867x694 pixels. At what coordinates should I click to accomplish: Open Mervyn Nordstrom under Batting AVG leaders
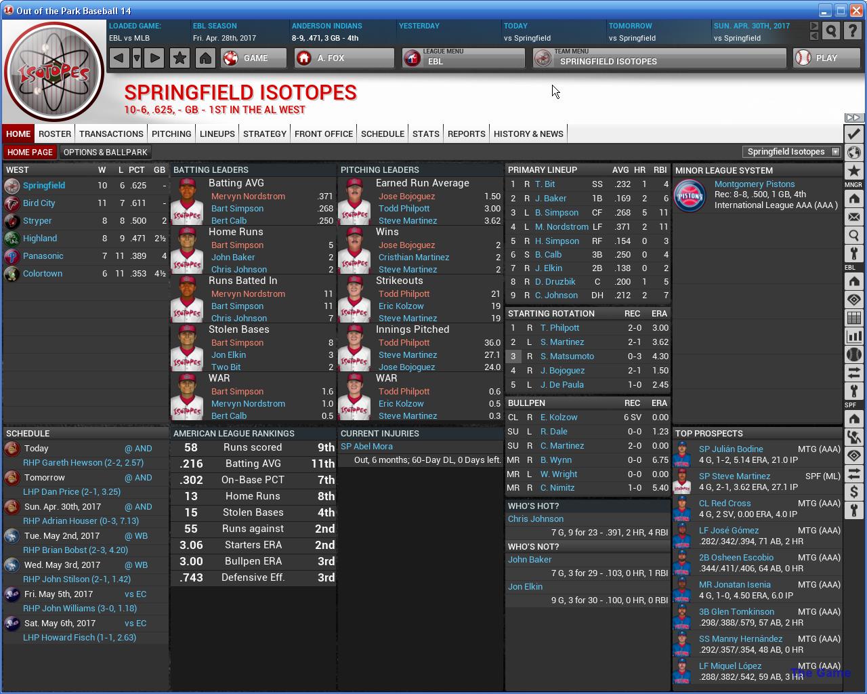click(248, 197)
